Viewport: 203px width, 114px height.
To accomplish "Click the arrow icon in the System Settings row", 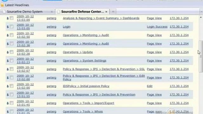I will [8, 60].
